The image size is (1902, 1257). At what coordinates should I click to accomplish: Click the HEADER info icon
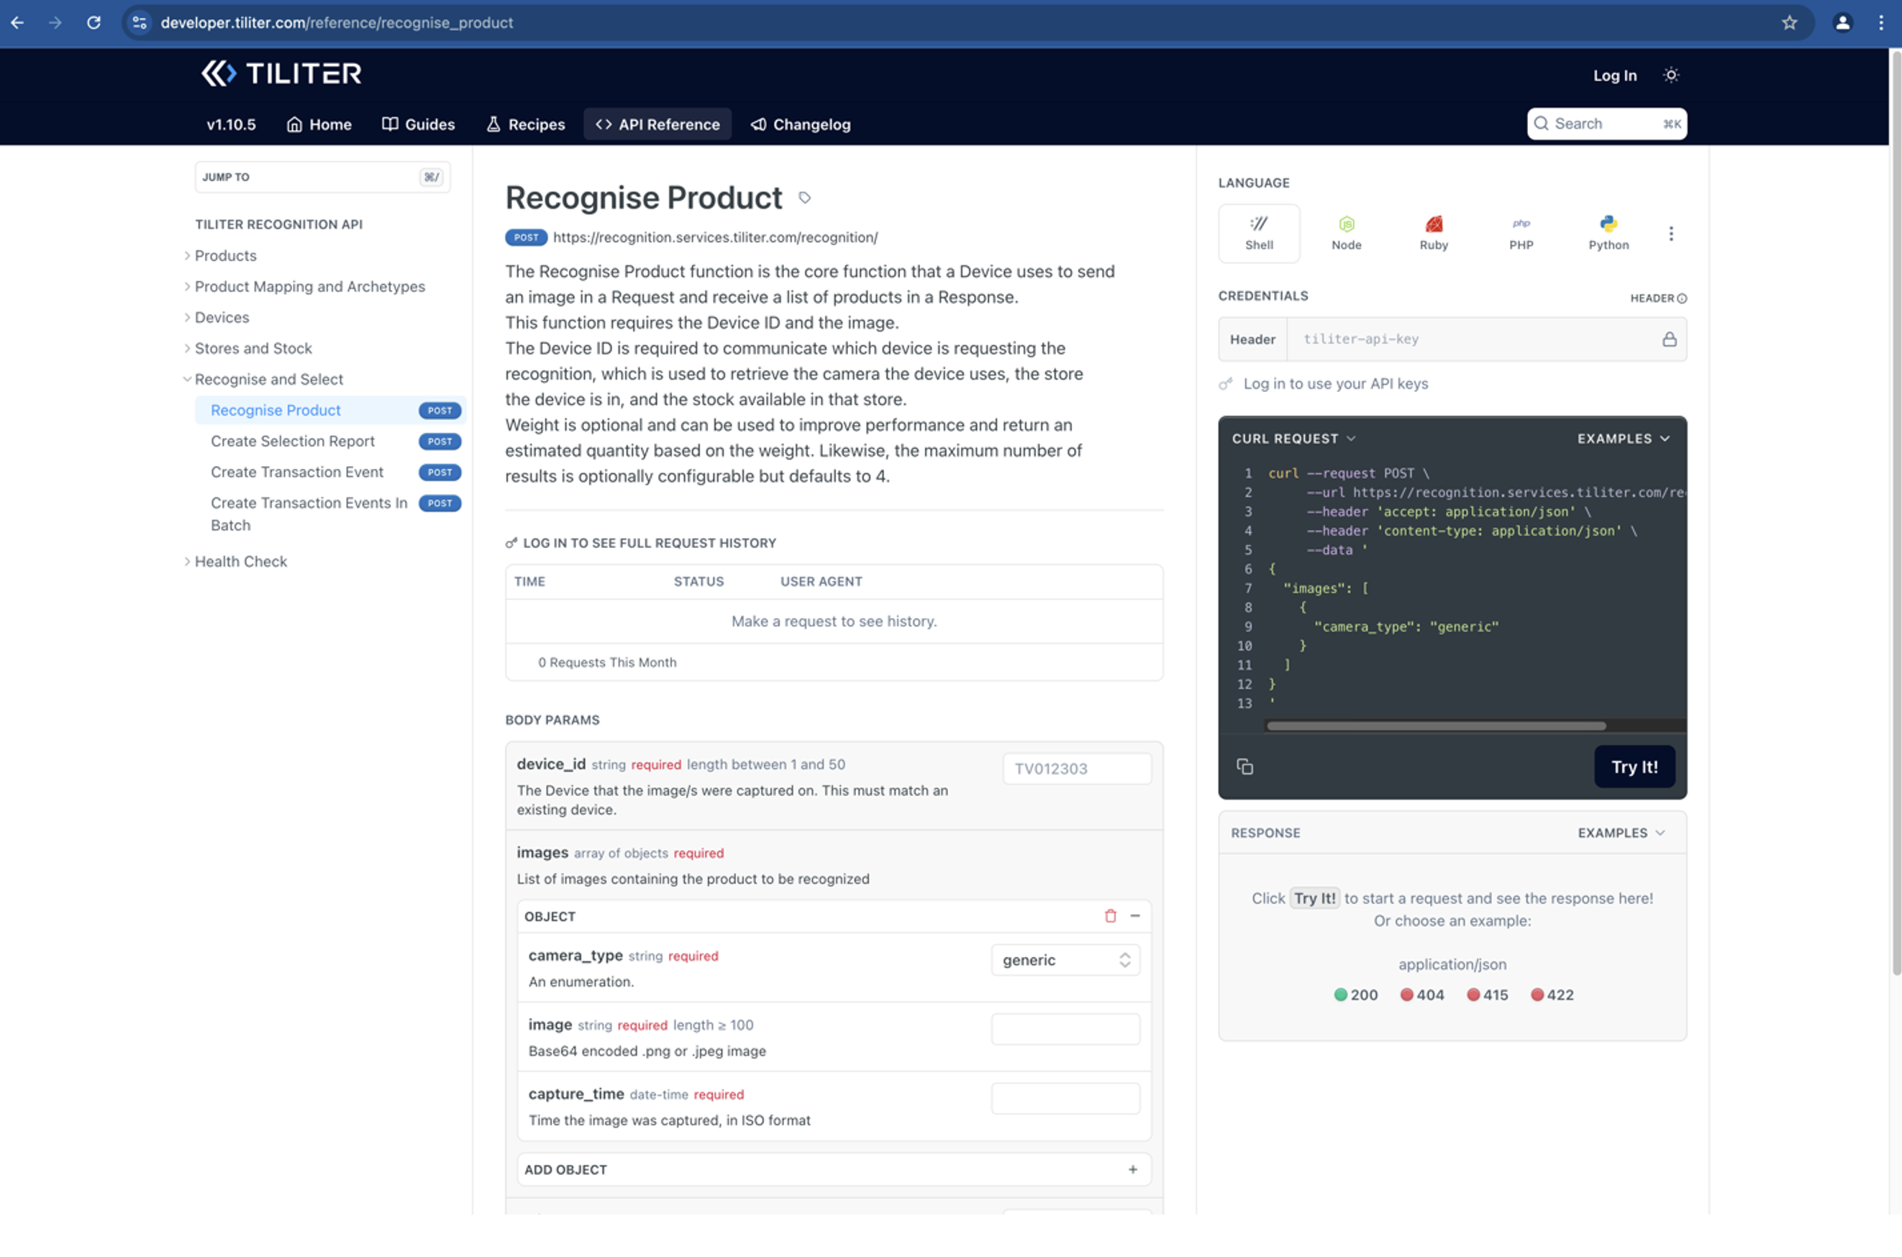1683,298
